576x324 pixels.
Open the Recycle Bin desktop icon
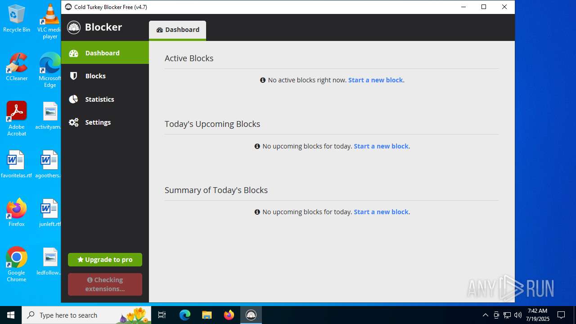pyautogui.click(x=17, y=19)
